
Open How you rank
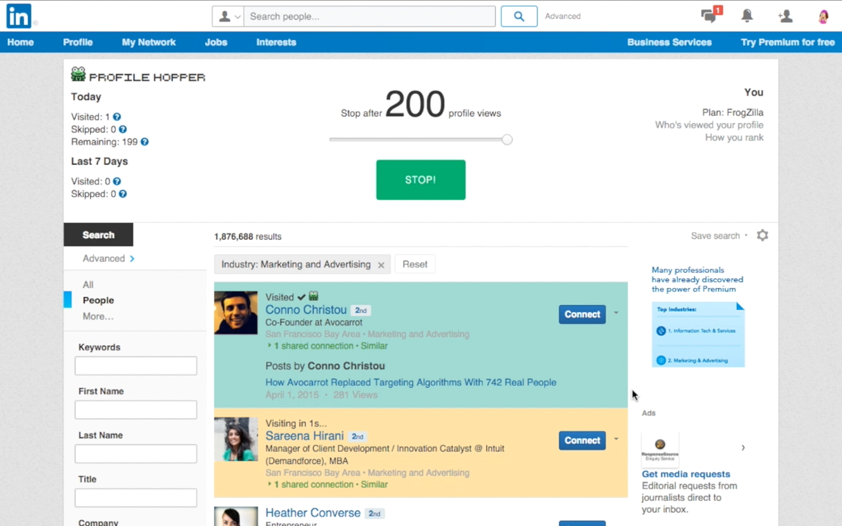point(734,137)
